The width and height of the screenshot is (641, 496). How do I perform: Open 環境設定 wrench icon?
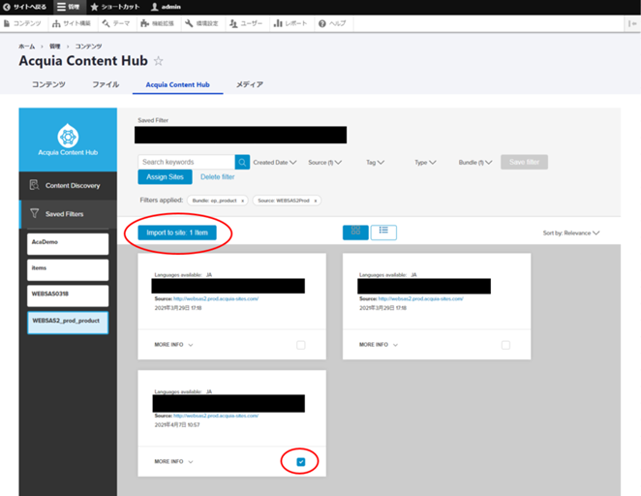pyautogui.click(x=189, y=23)
